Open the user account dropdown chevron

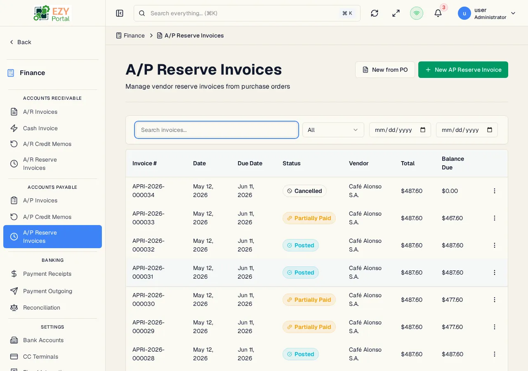click(513, 13)
